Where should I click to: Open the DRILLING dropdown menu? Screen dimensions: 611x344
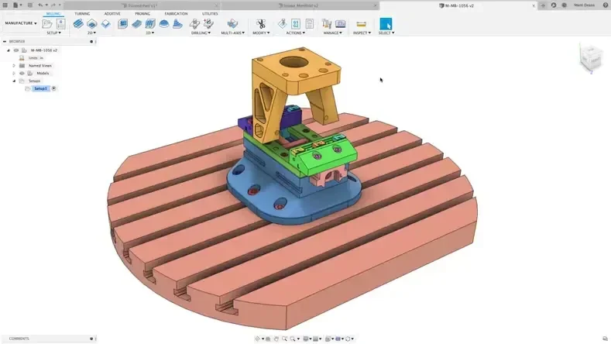coord(201,33)
